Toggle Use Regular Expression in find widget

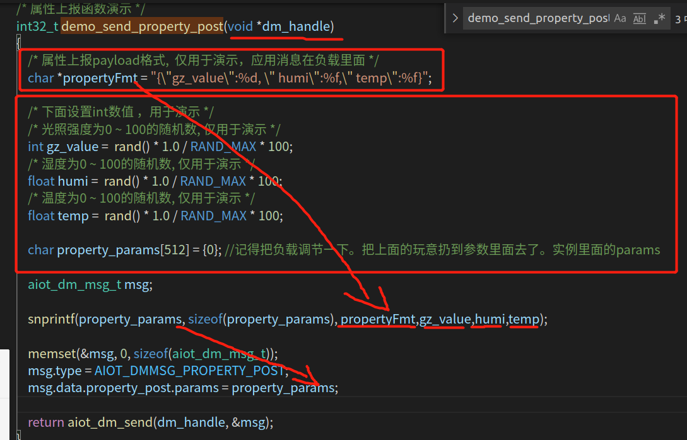pyautogui.click(x=659, y=18)
